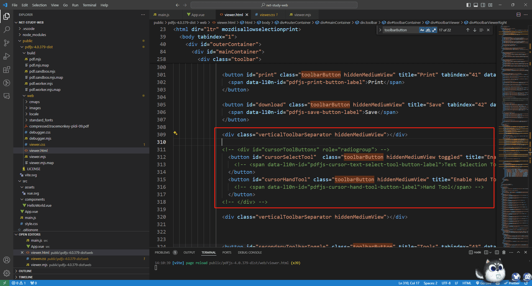
Task: Open the Accounts menu icon
Action: coord(7,260)
